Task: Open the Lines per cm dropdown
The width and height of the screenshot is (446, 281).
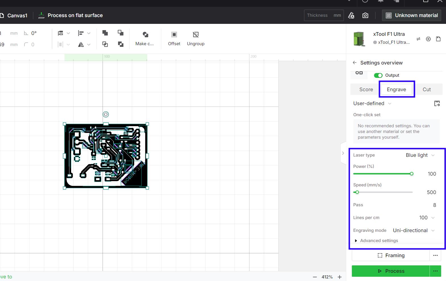Action: coord(427,218)
